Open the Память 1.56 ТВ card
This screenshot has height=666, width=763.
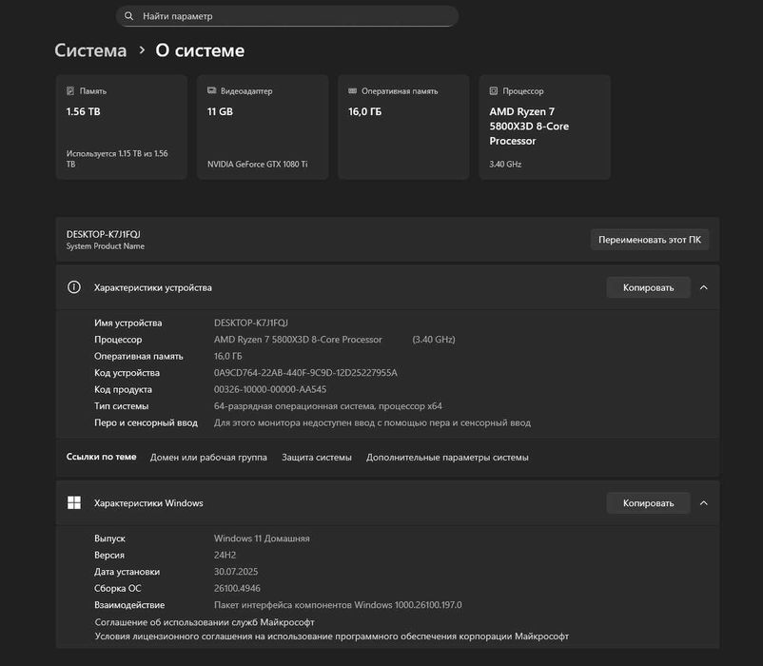(x=122, y=127)
